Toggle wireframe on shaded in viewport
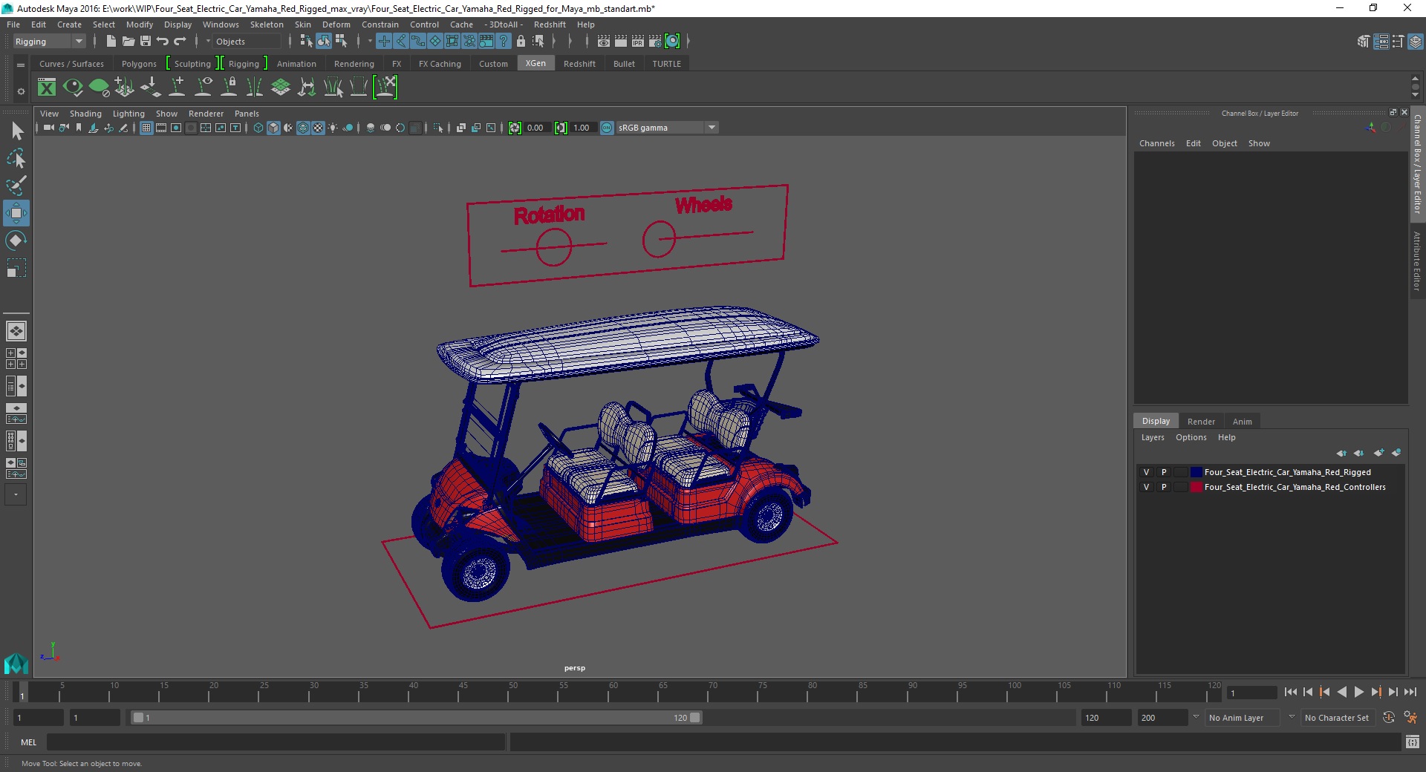1426x772 pixels. (303, 128)
